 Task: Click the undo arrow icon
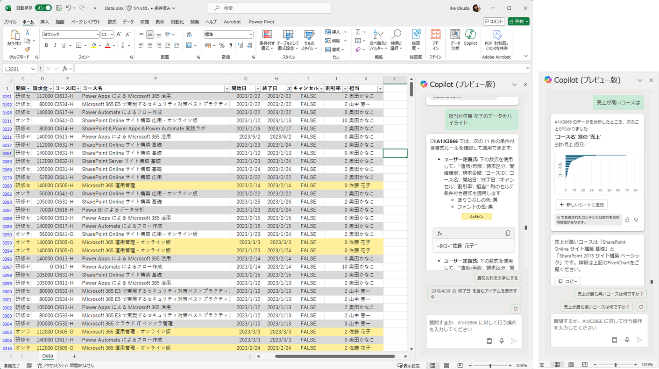(x=69, y=8)
